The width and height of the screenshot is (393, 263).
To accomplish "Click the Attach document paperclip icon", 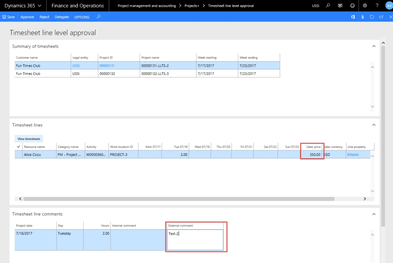I will tap(362, 17).
